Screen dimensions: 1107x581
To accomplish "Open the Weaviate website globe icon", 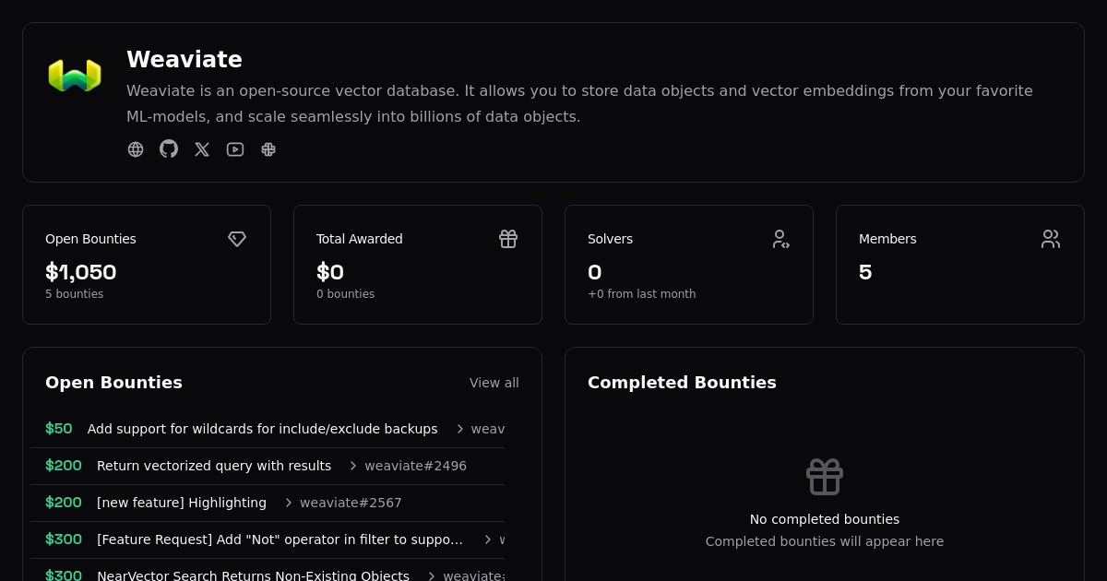I will (x=136, y=149).
